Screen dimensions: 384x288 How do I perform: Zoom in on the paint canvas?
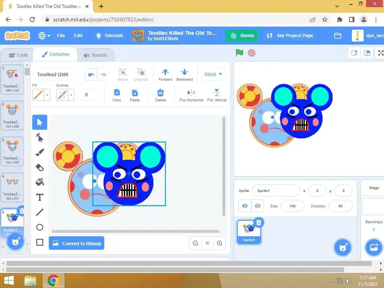219,243
